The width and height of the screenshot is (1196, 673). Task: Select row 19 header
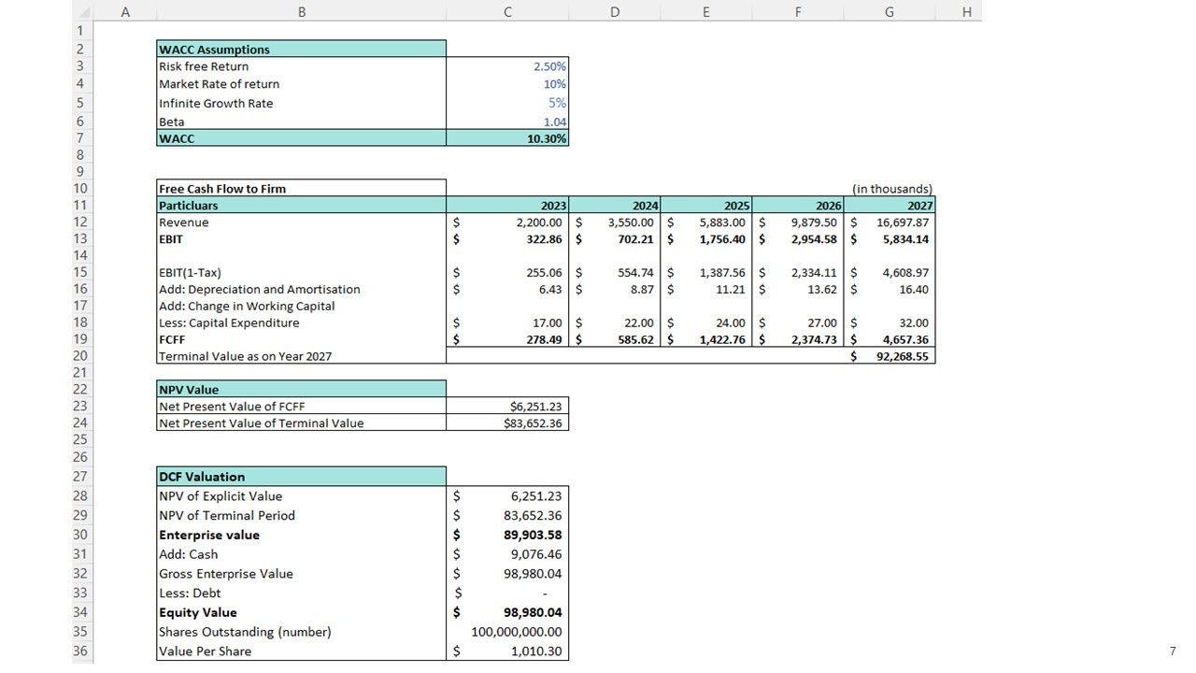tap(80, 339)
